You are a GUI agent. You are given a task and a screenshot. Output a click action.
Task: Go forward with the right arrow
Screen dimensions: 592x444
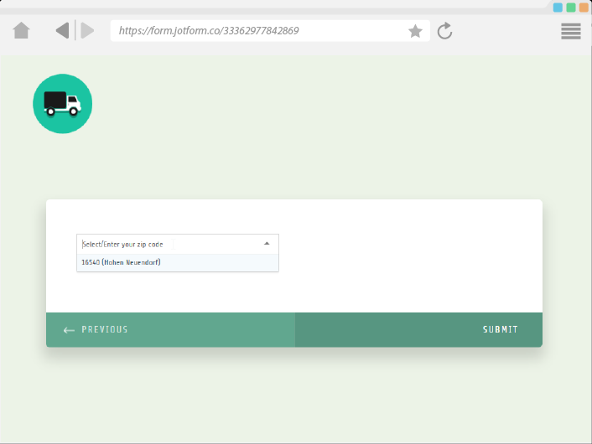[x=87, y=31]
